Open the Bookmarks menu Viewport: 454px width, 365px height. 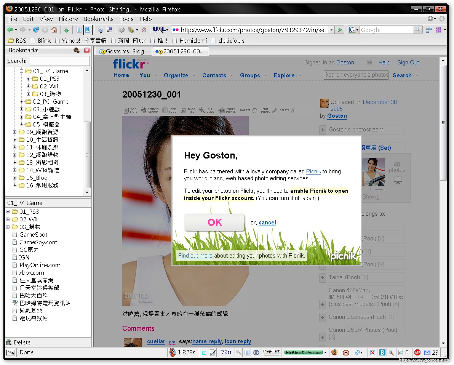click(x=98, y=19)
